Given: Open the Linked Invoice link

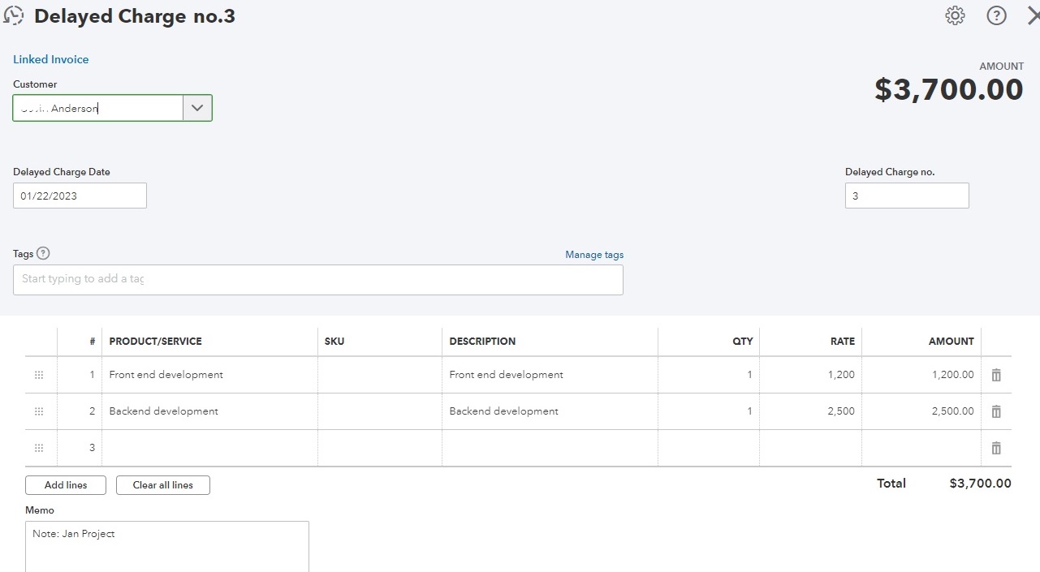Looking at the screenshot, I should (x=50, y=59).
